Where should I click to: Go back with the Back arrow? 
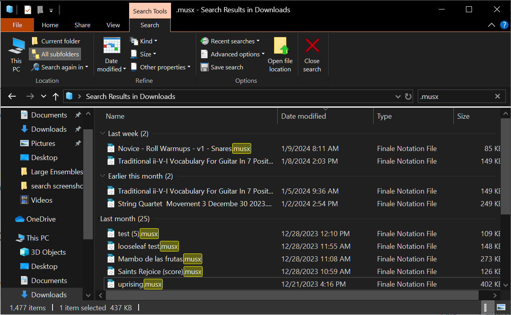12,96
